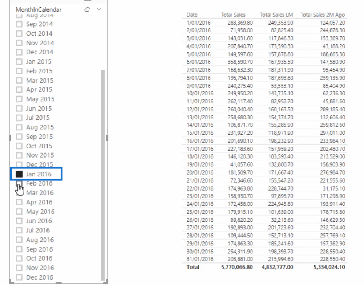Screen dimensions: 364x285
Task: Select the MonthInCalendar slicer title
Action: (x=39, y=10)
